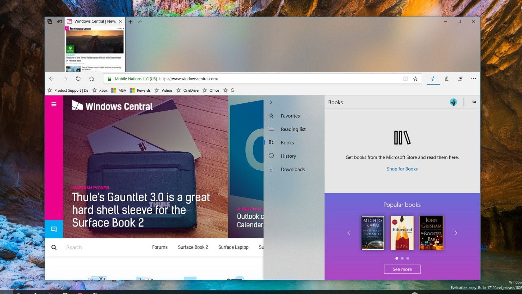Select third carousel page dot
This screenshot has height=294, width=522.
pos(408,258)
